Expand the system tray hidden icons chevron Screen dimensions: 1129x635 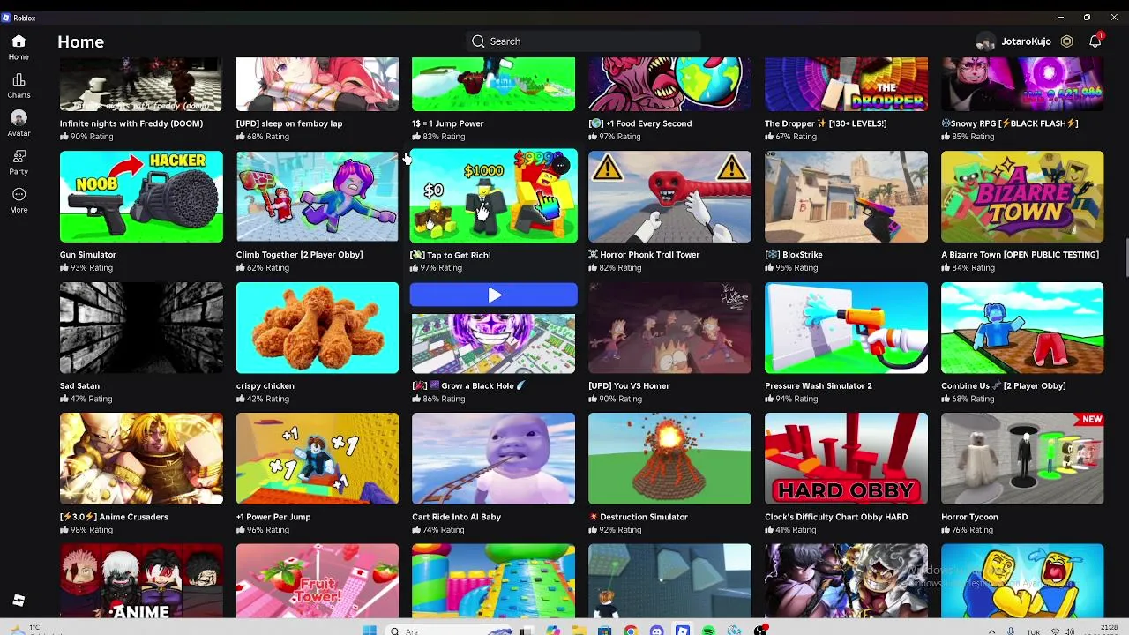point(992,631)
